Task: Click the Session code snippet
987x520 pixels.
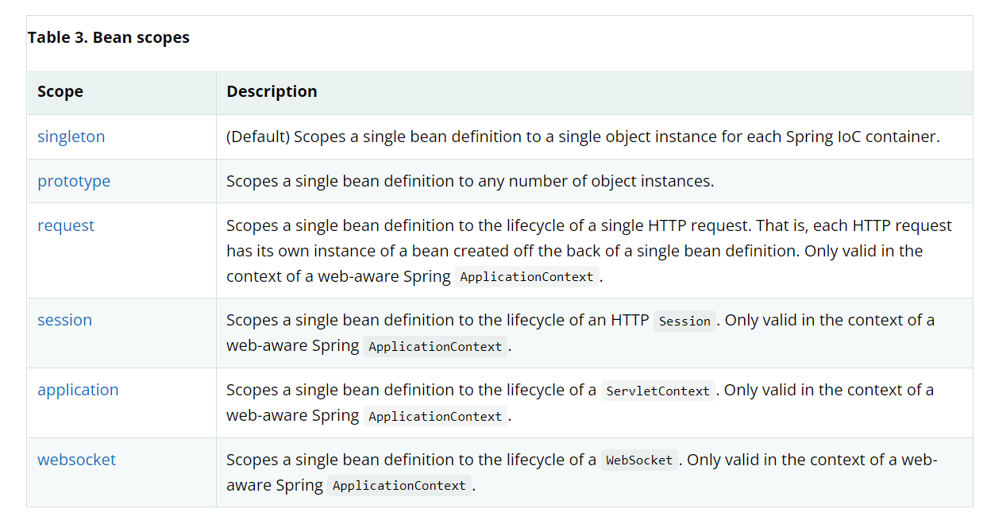Action: click(684, 321)
